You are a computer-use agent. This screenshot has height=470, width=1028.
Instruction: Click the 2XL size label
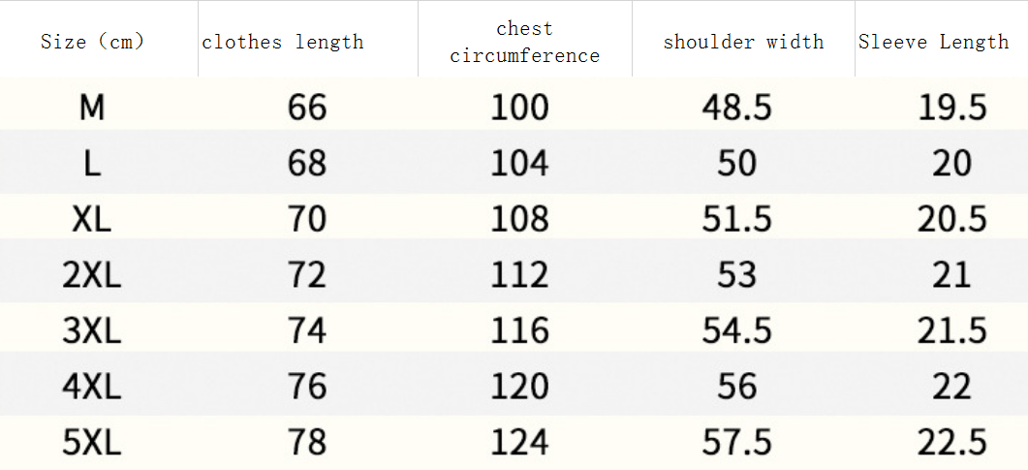[x=92, y=275]
